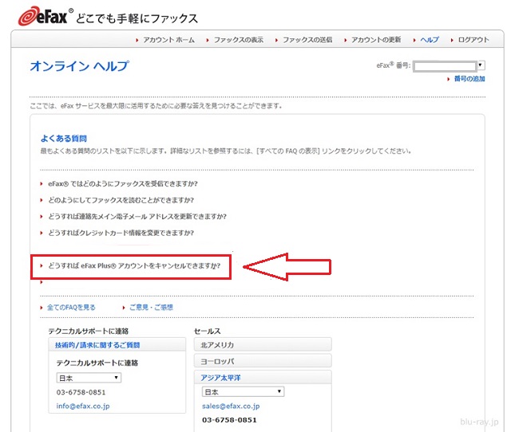The image size is (511, 432).
Task: Open FAQ on changing credit card information
Action: tap(121, 233)
